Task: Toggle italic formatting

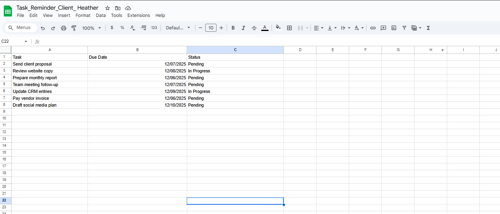Action: pyautogui.click(x=243, y=28)
